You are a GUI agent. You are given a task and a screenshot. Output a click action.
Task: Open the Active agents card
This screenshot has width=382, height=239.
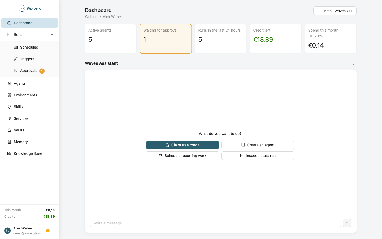click(111, 39)
